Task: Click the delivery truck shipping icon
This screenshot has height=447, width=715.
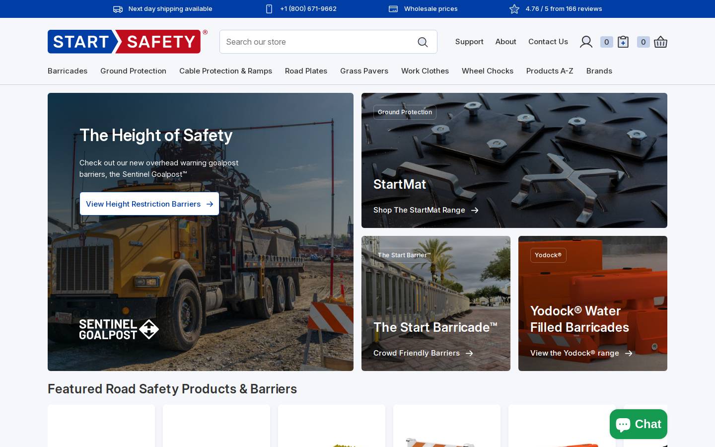Action: 118,9
